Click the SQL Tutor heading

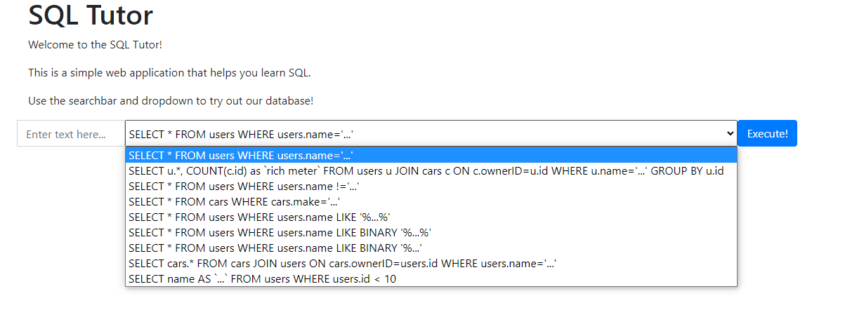(91, 15)
